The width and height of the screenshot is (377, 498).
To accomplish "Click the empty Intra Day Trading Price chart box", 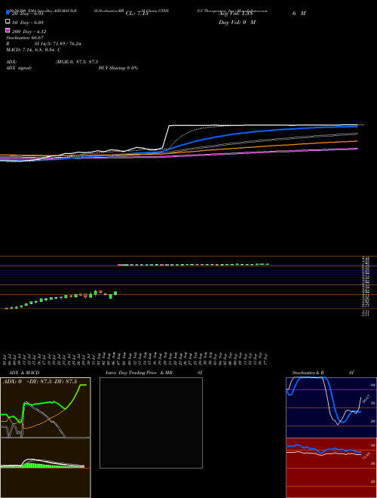I will 151,423.
